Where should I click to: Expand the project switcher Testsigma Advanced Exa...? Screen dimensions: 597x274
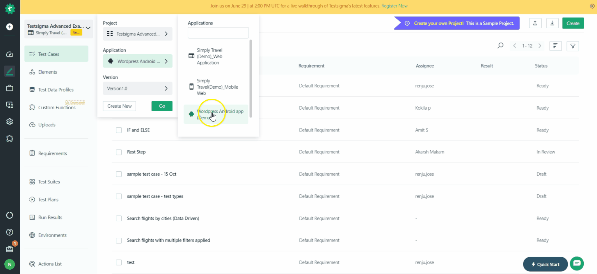point(59,29)
